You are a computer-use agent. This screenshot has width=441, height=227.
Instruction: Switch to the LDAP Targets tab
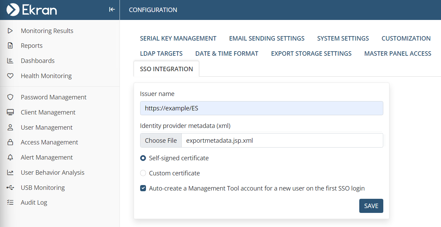click(x=161, y=54)
